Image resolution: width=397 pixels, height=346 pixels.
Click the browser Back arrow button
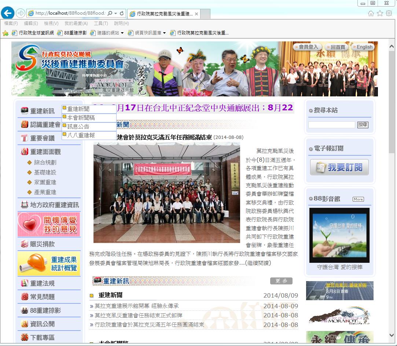[x=8, y=13]
